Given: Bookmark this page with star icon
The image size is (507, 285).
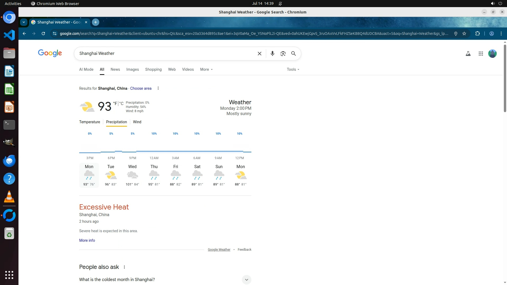Looking at the screenshot, I should [x=464, y=34].
